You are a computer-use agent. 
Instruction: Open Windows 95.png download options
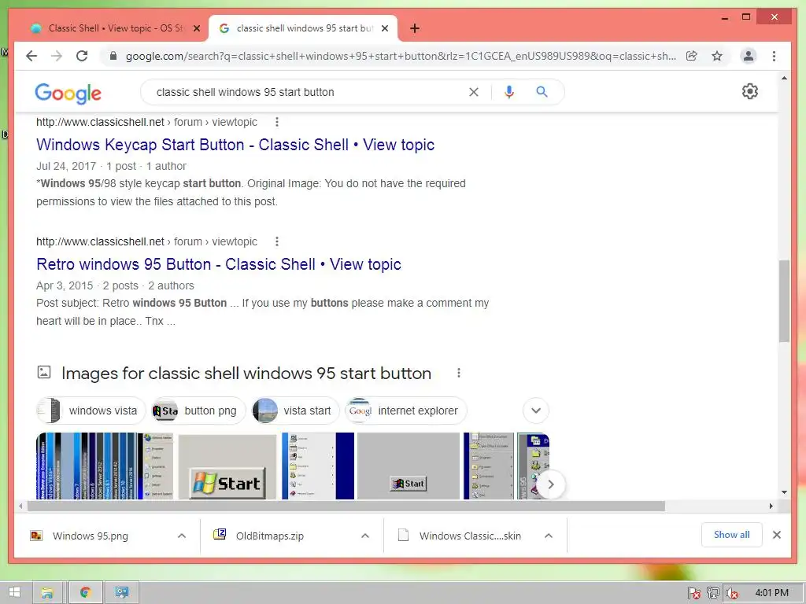point(182,536)
